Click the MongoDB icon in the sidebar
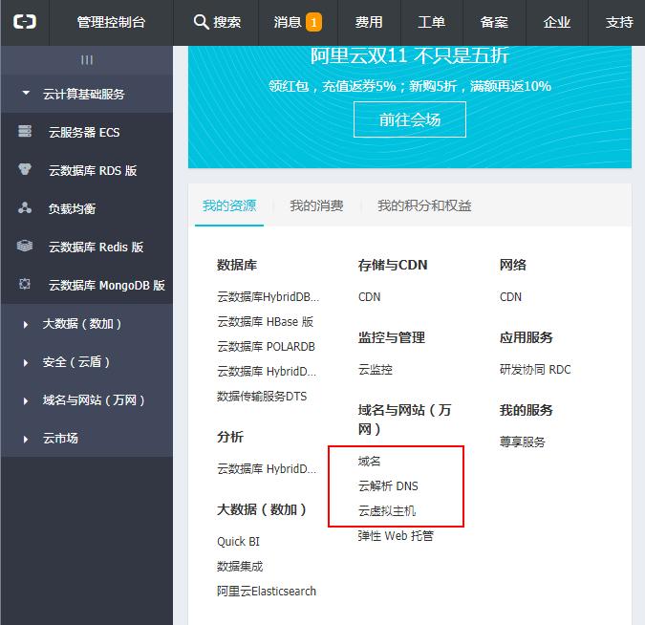Screen dimensions: 645x625 pos(25,284)
